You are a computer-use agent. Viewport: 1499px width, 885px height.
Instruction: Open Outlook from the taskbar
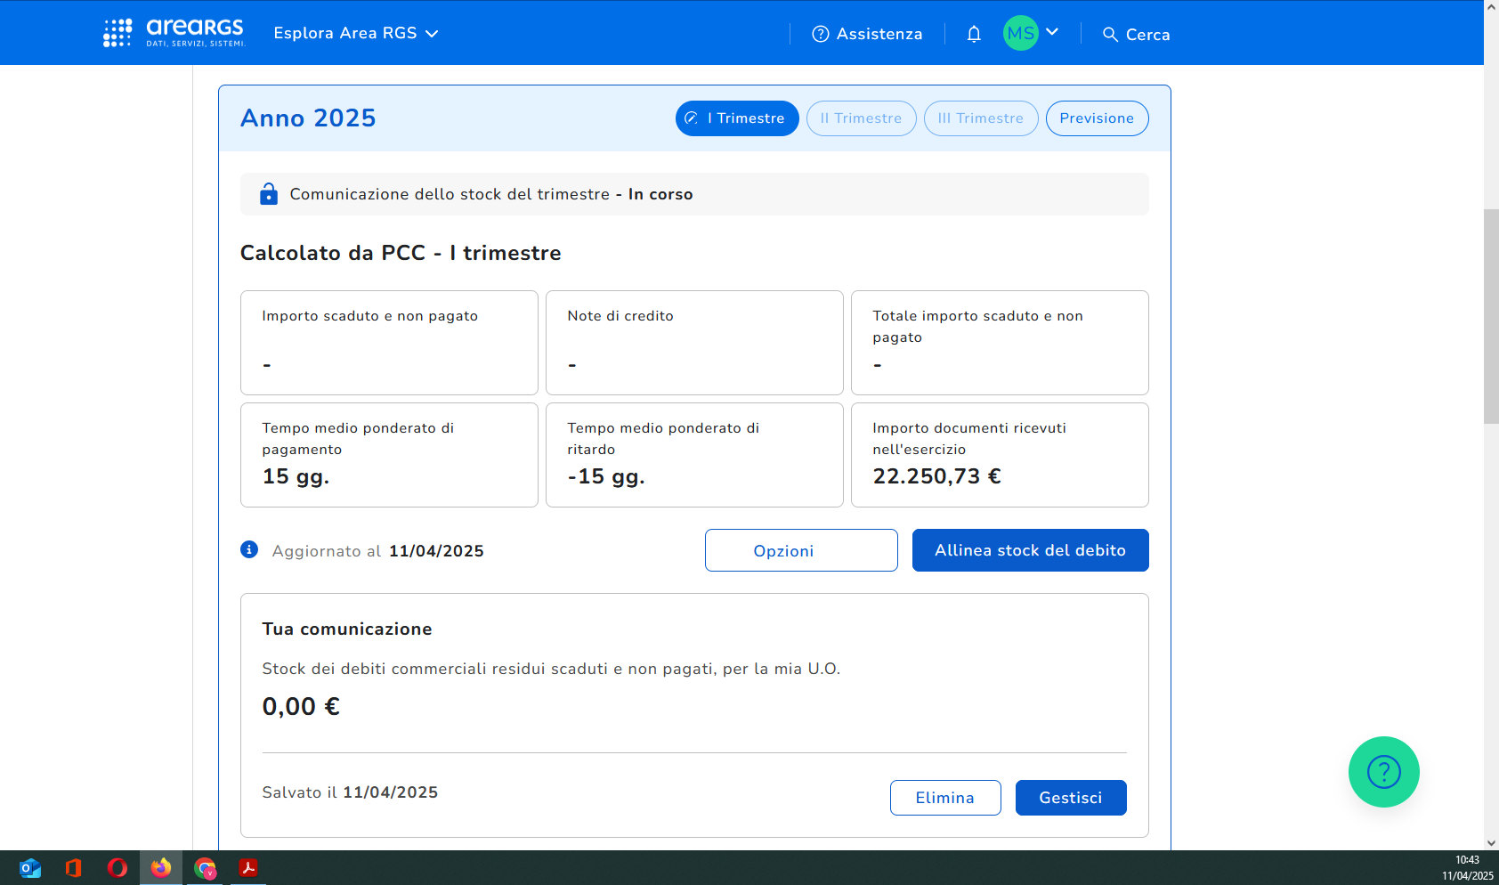click(30, 868)
